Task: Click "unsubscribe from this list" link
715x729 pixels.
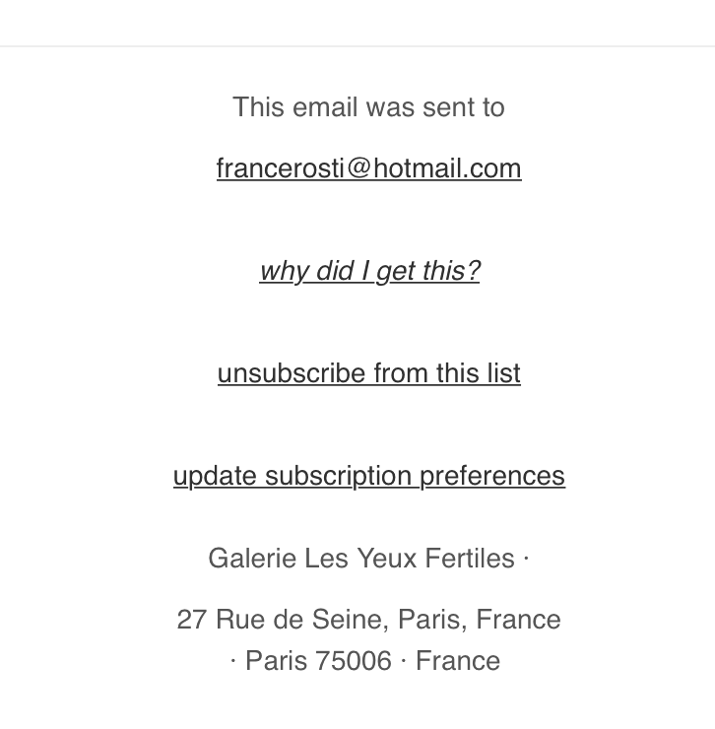Action: coord(368,373)
